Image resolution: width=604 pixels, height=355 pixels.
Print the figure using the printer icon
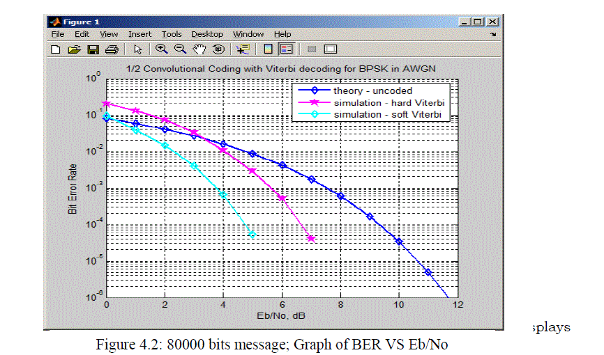(110, 49)
